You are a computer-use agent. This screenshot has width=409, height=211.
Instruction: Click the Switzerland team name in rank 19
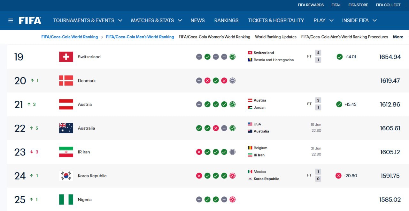click(x=89, y=57)
